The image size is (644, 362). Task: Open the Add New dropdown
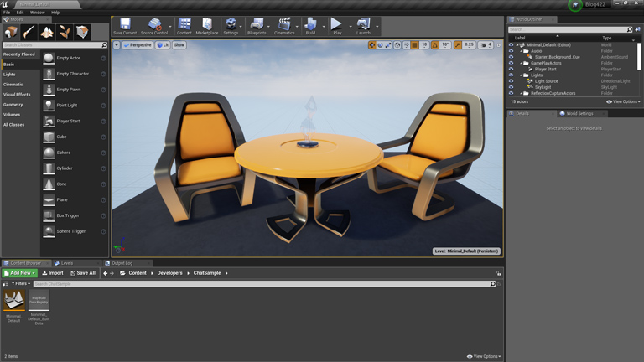click(x=20, y=273)
